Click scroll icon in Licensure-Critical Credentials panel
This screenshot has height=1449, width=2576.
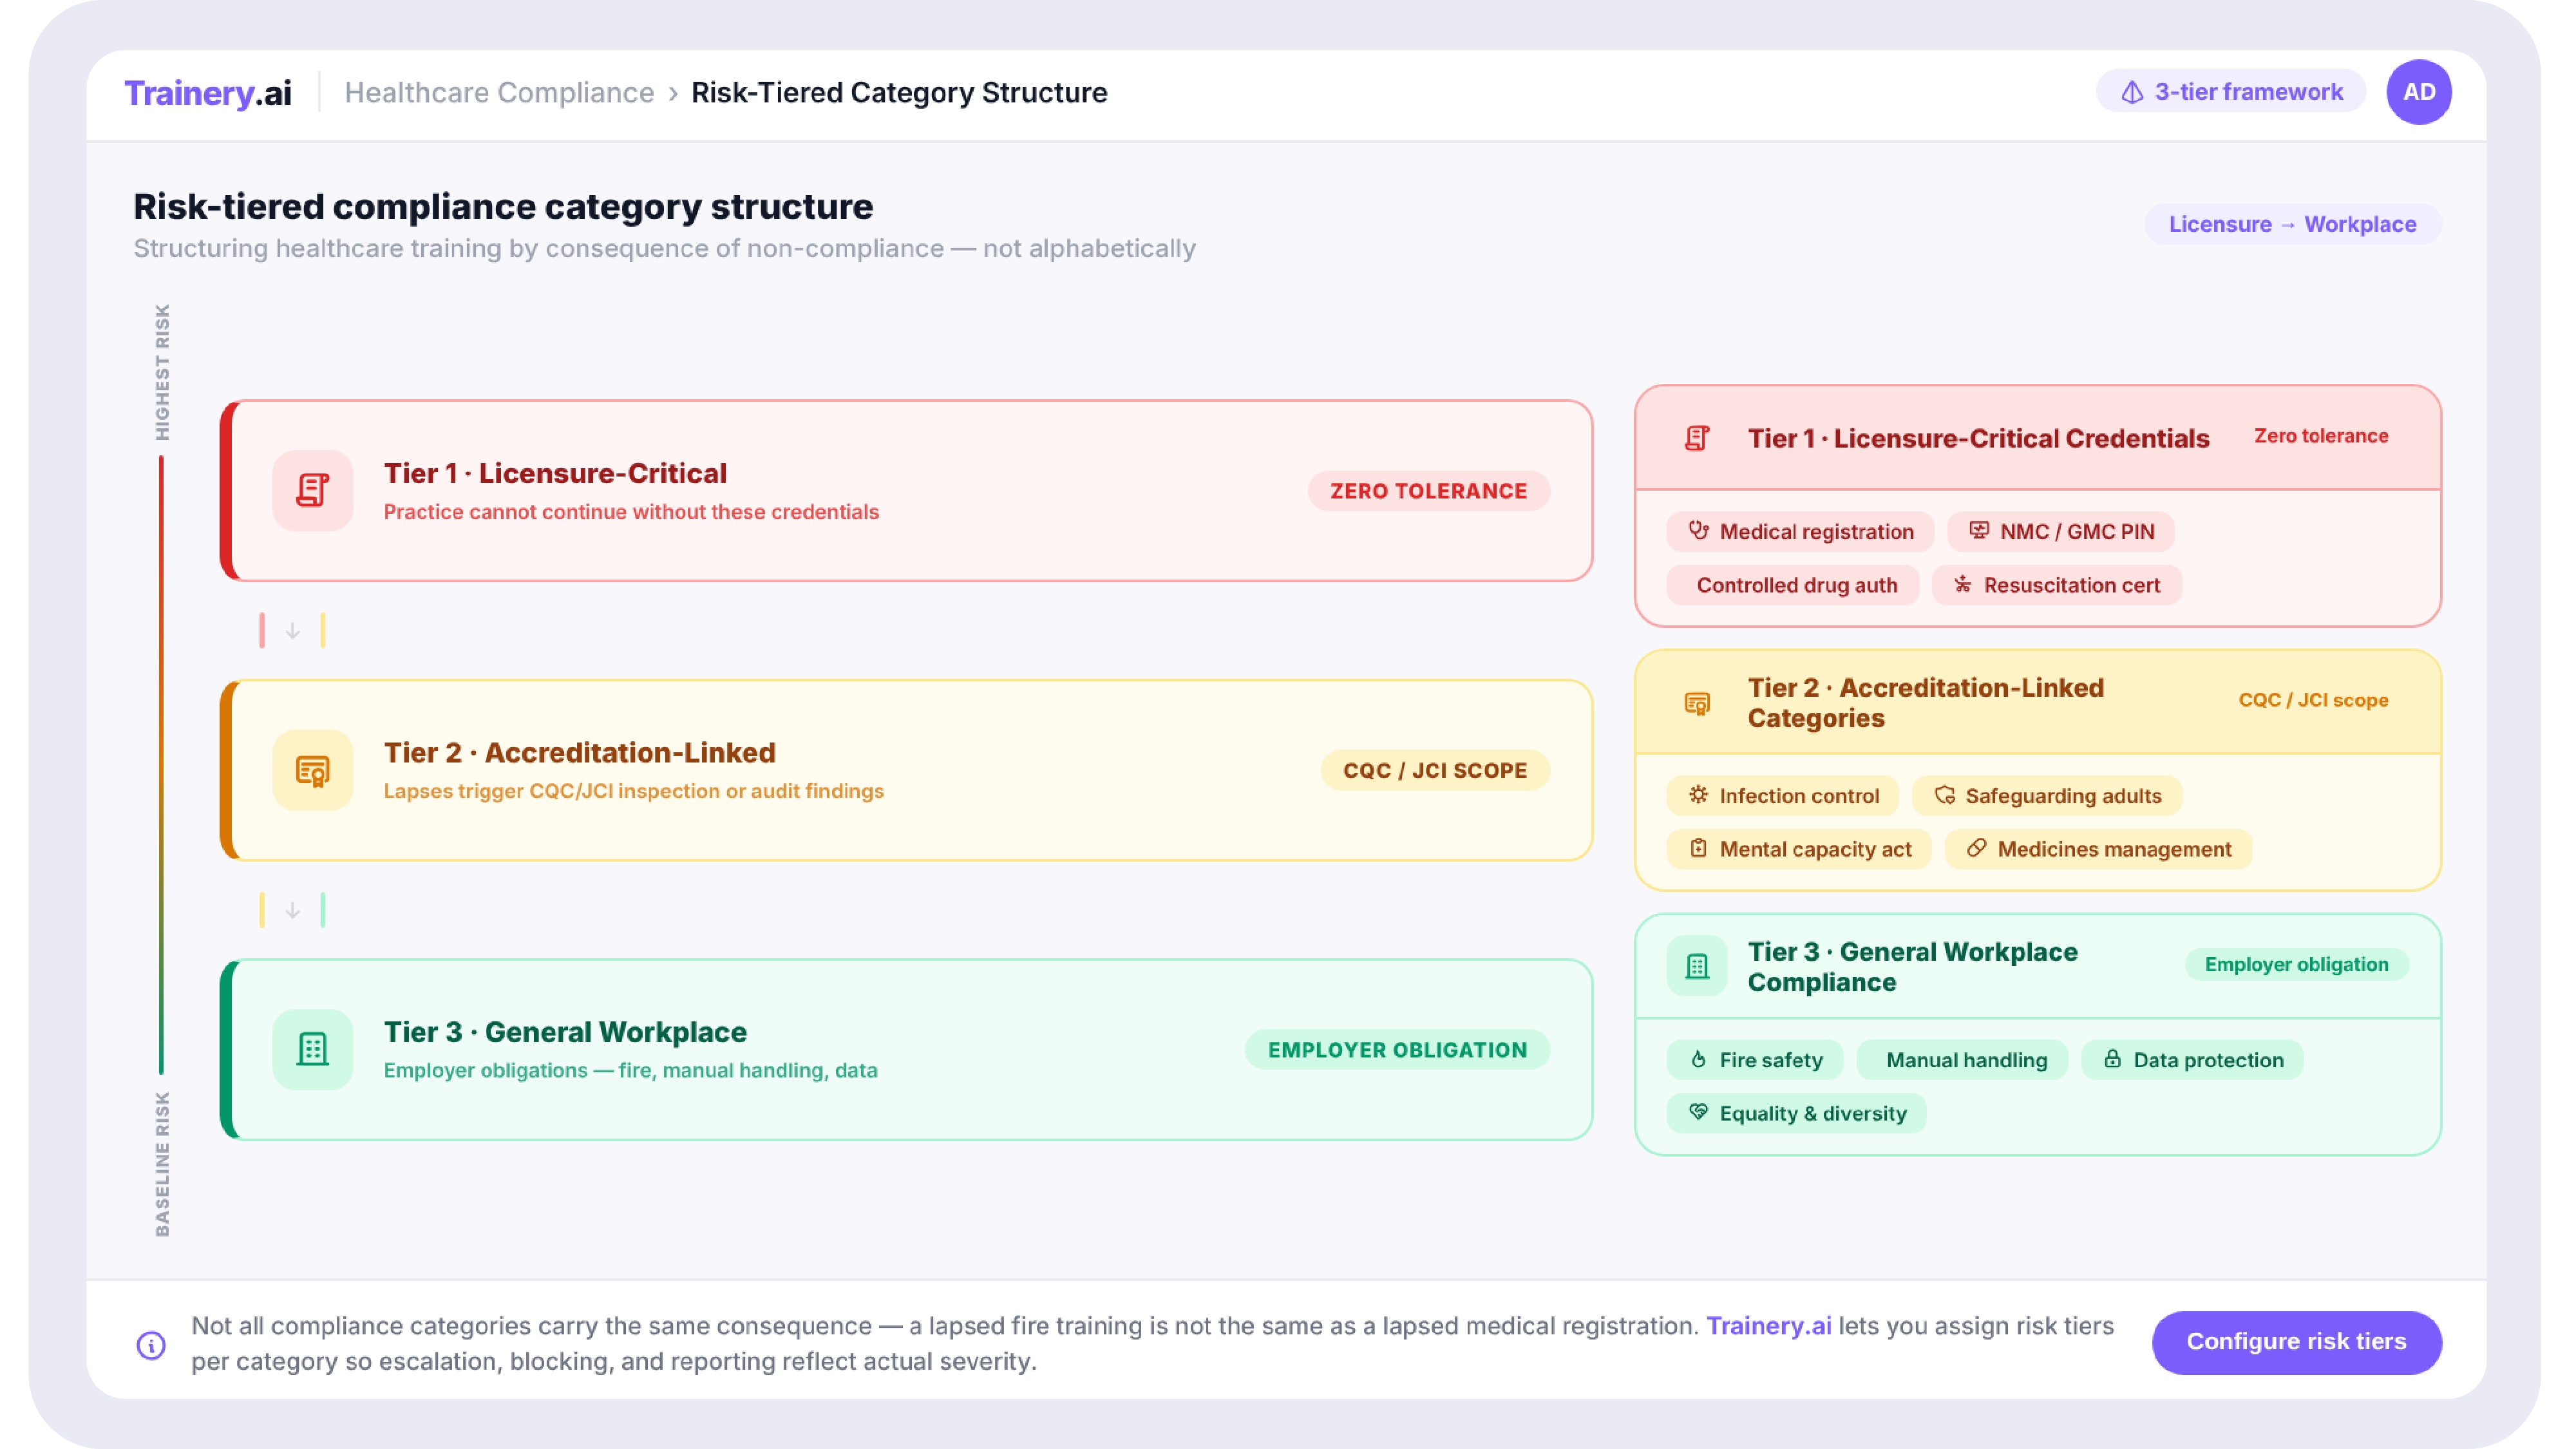[1697, 438]
